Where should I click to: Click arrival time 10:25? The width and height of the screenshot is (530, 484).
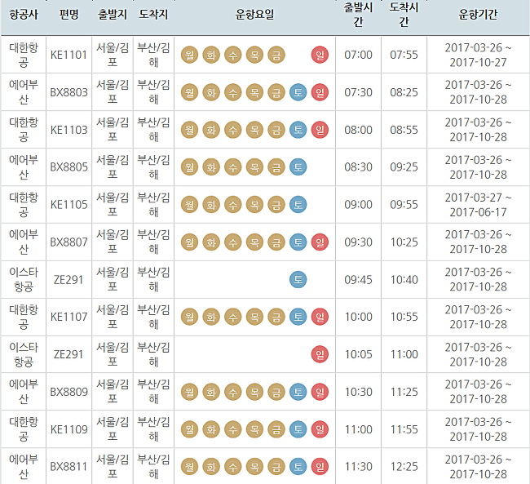click(404, 242)
